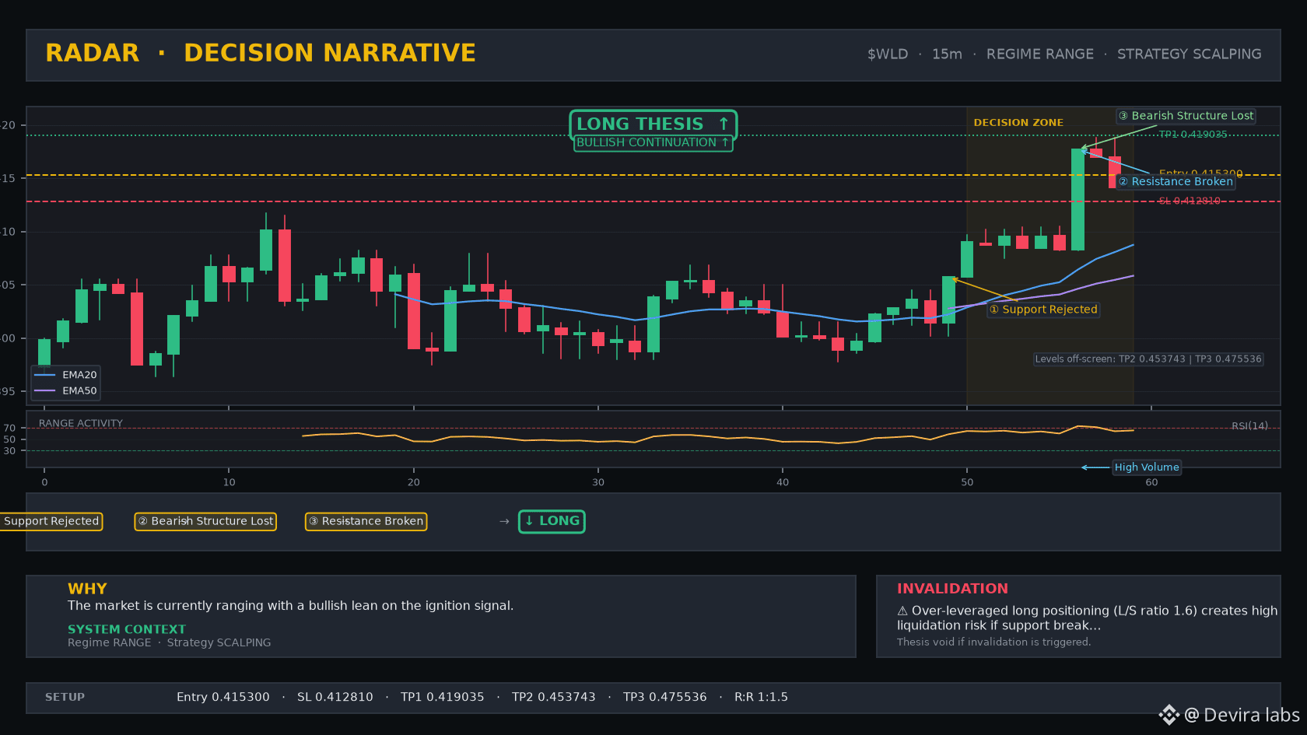Click the RADAR title text
This screenshot has width=1307, height=735.
coord(93,53)
